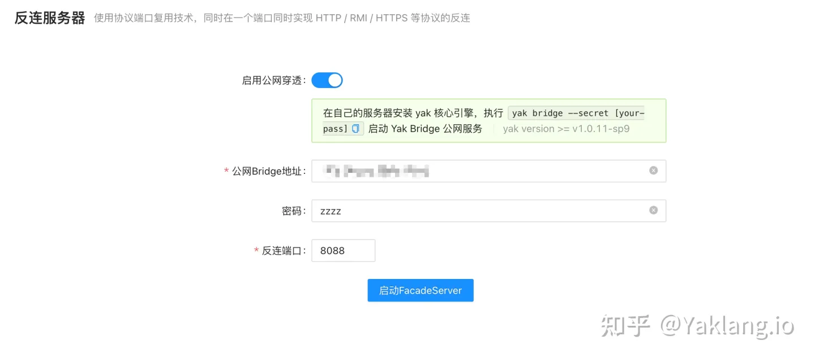The image size is (815, 362).
Task: Click the 密码 label
Action: [294, 211]
